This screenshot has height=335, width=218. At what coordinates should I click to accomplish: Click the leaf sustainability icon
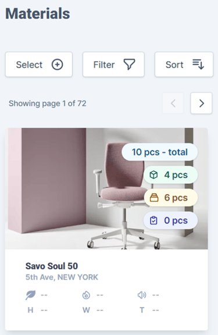coord(31,295)
